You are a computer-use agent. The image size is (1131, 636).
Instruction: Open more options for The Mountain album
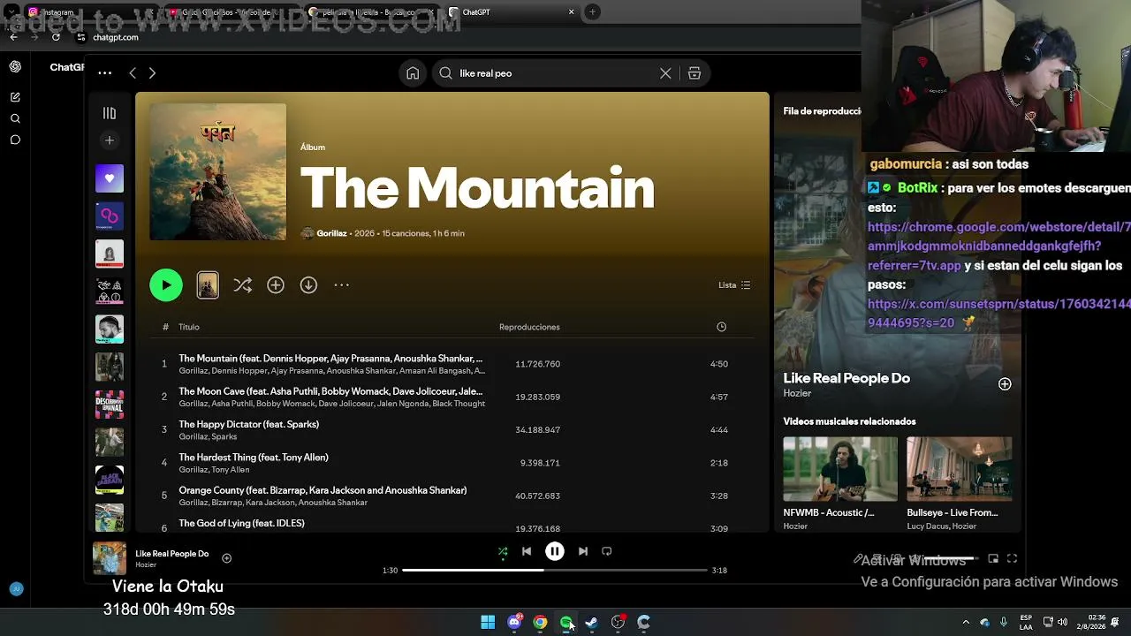[342, 284]
